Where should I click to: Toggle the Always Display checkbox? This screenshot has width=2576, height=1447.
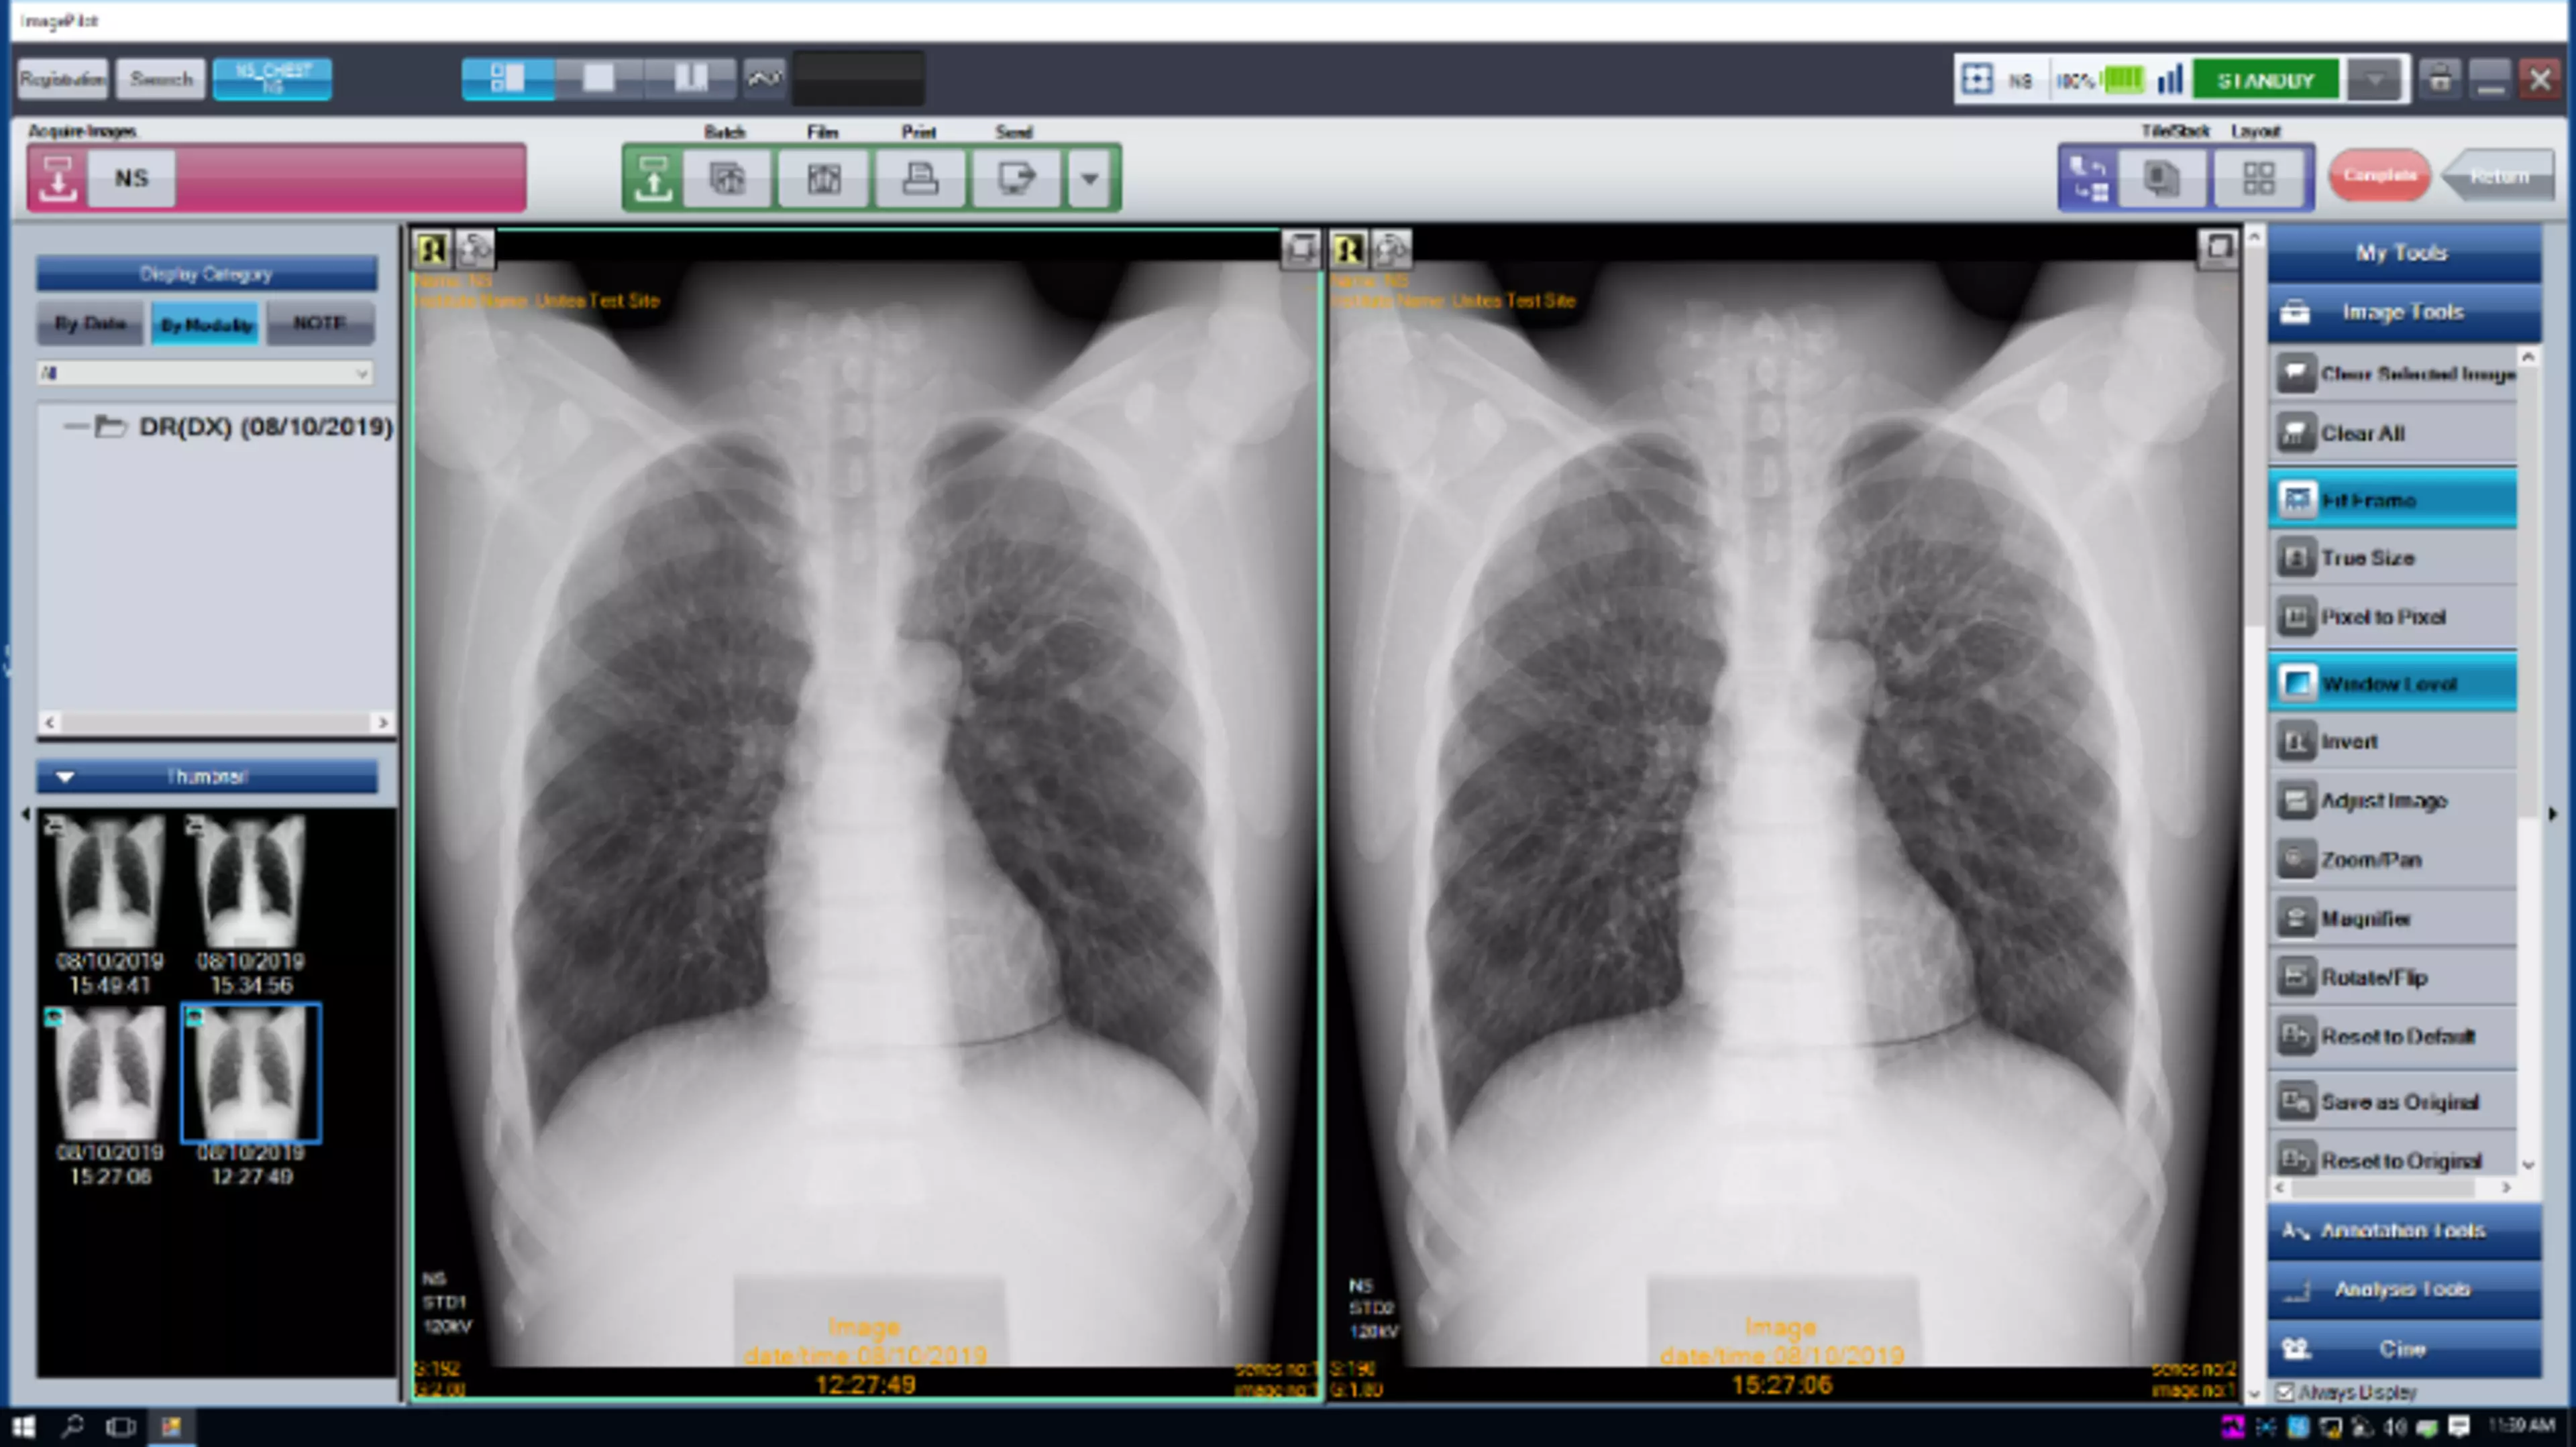[x=2285, y=1392]
